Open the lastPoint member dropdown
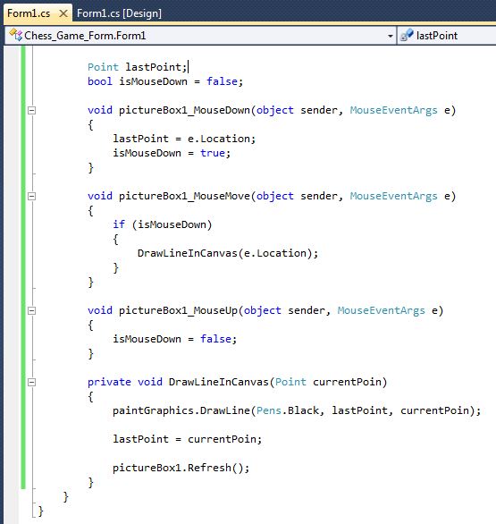 448,36
